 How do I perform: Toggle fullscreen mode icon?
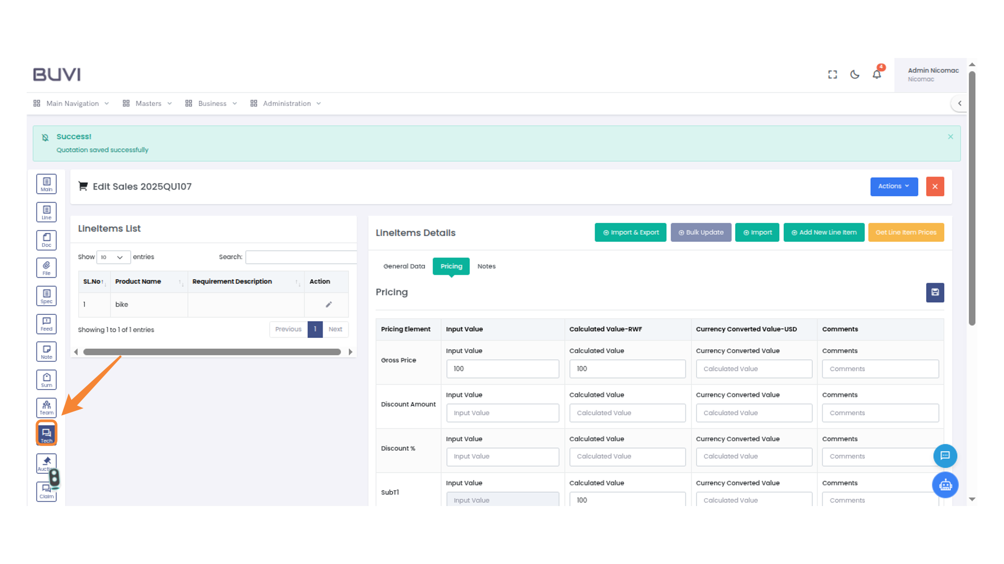pyautogui.click(x=832, y=75)
